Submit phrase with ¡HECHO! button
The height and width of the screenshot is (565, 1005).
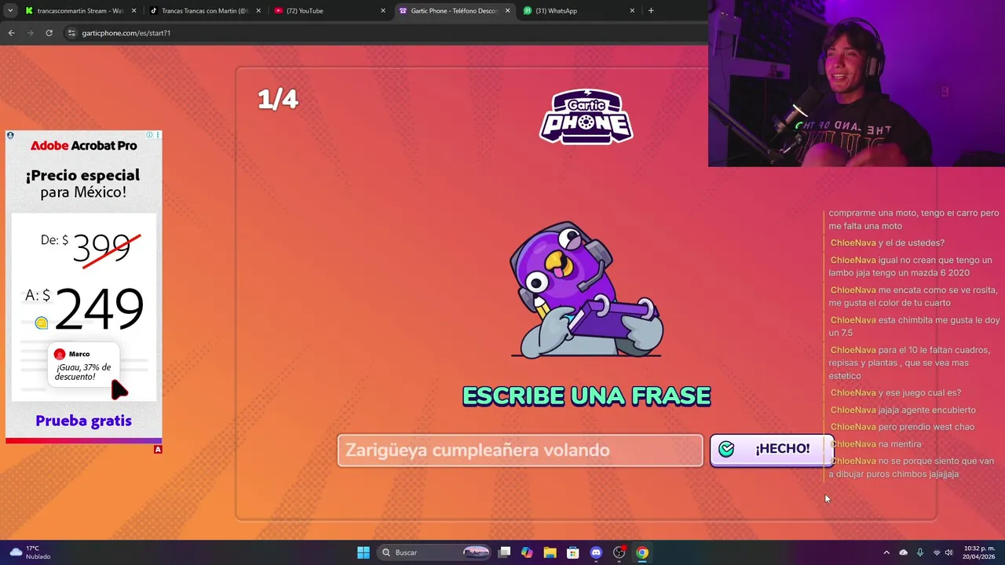771,449
